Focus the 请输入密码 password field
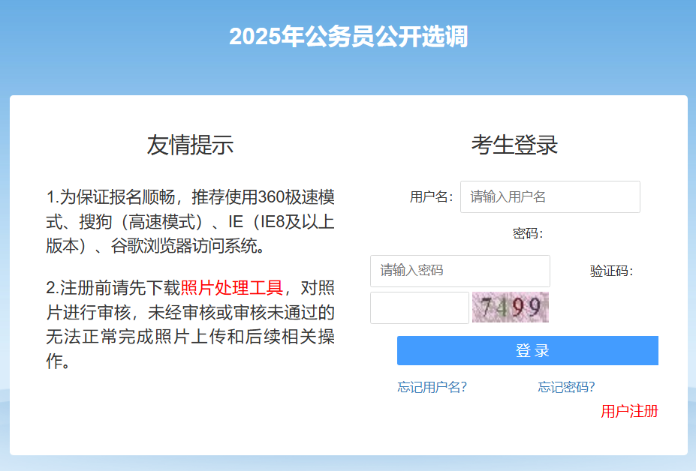The image size is (696, 471). 459,271
